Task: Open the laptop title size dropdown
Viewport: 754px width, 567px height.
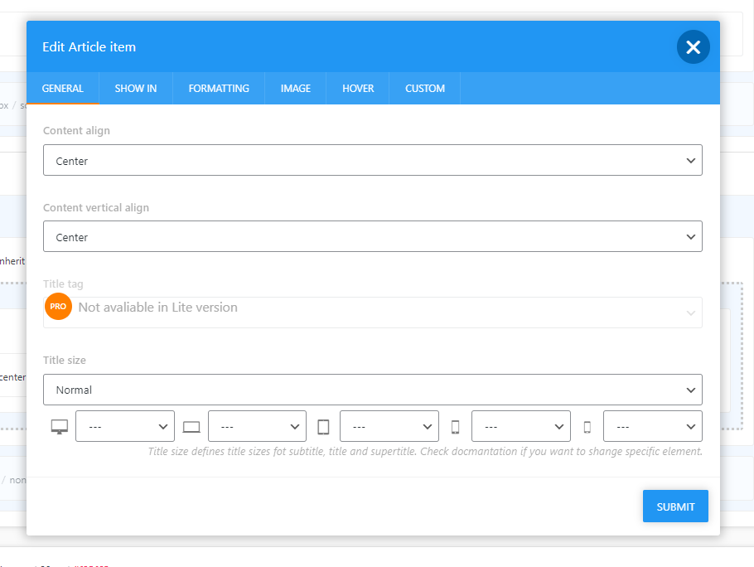Action: (x=257, y=426)
